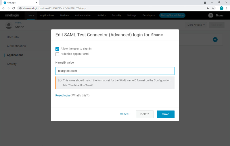Open the Applications menu in top navigation
The image size is (230, 146).
tap(47, 15)
